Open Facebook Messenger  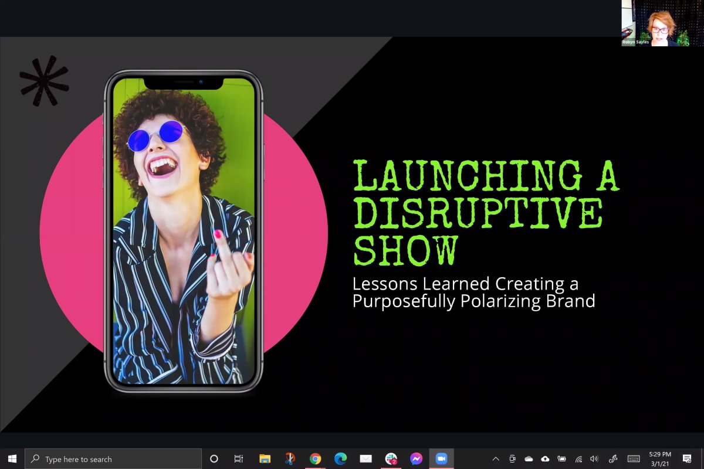pyautogui.click(x=417, y=458)
